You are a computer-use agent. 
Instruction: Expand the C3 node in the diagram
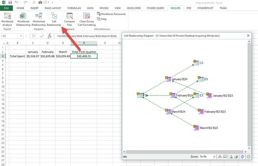coord(194,61)
